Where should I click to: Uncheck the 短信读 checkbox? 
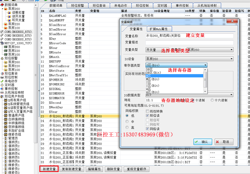147,115
